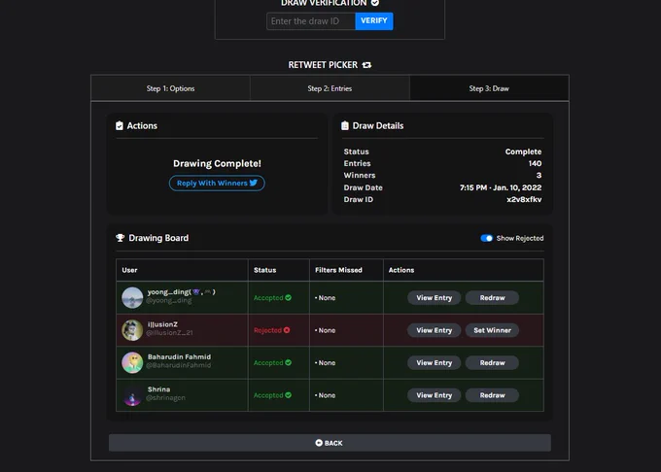Click the Draw Details clipboard icon

click(x=345, y=125)
